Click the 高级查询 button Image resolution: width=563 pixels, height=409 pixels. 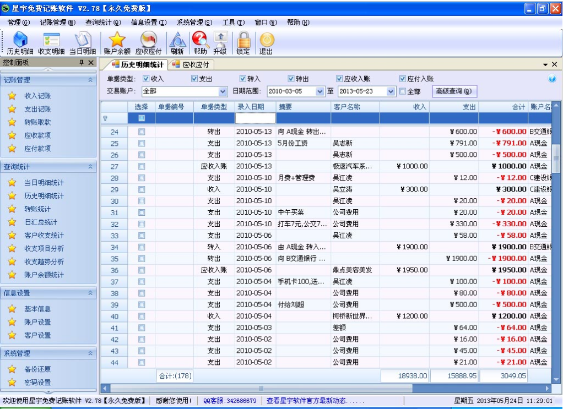click(454, 91)
